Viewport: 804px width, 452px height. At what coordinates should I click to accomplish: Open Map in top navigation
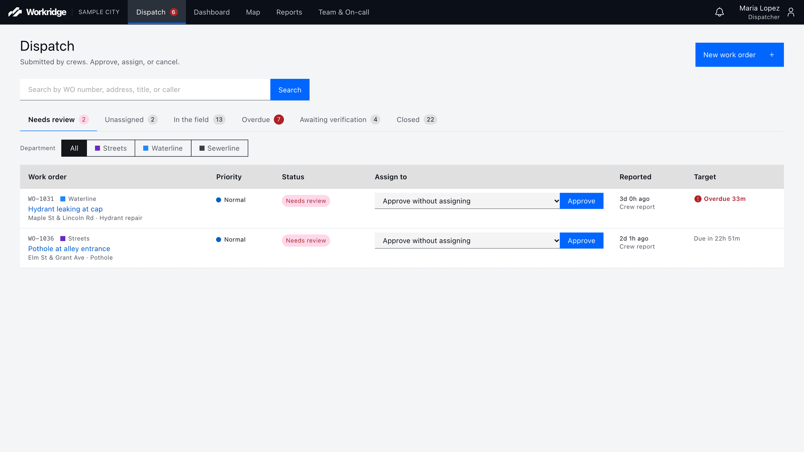(253, 12)
